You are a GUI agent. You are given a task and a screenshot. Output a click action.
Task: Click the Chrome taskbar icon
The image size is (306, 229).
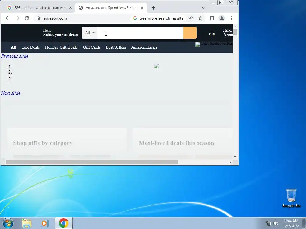64,223
